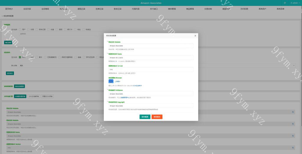Select 七牛云对象存储 storage engine
302x154 pixels.
(34, 96)
